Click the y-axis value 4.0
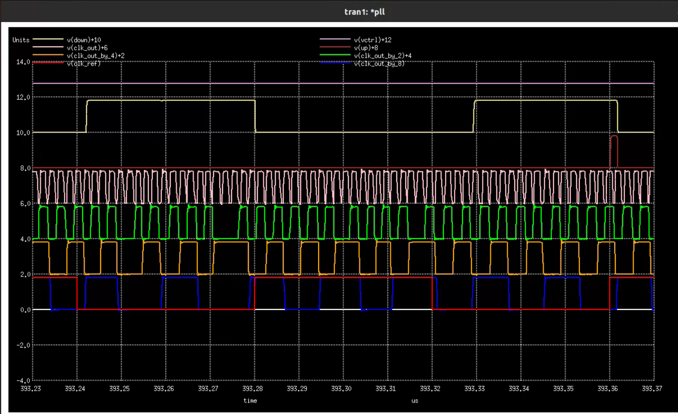Screen dimensions: 678x414 click(x=25, y=239)
